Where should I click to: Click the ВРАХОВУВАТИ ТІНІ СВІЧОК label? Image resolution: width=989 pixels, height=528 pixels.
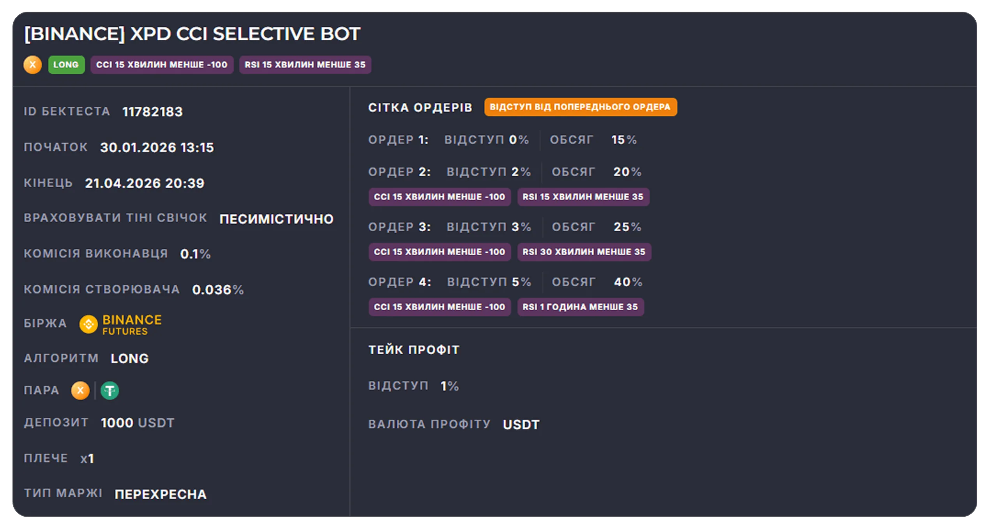point(115,218)
